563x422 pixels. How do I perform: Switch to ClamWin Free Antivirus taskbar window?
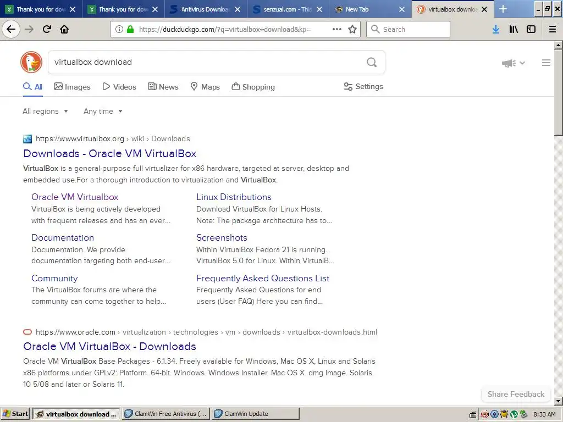coord(166,414)
